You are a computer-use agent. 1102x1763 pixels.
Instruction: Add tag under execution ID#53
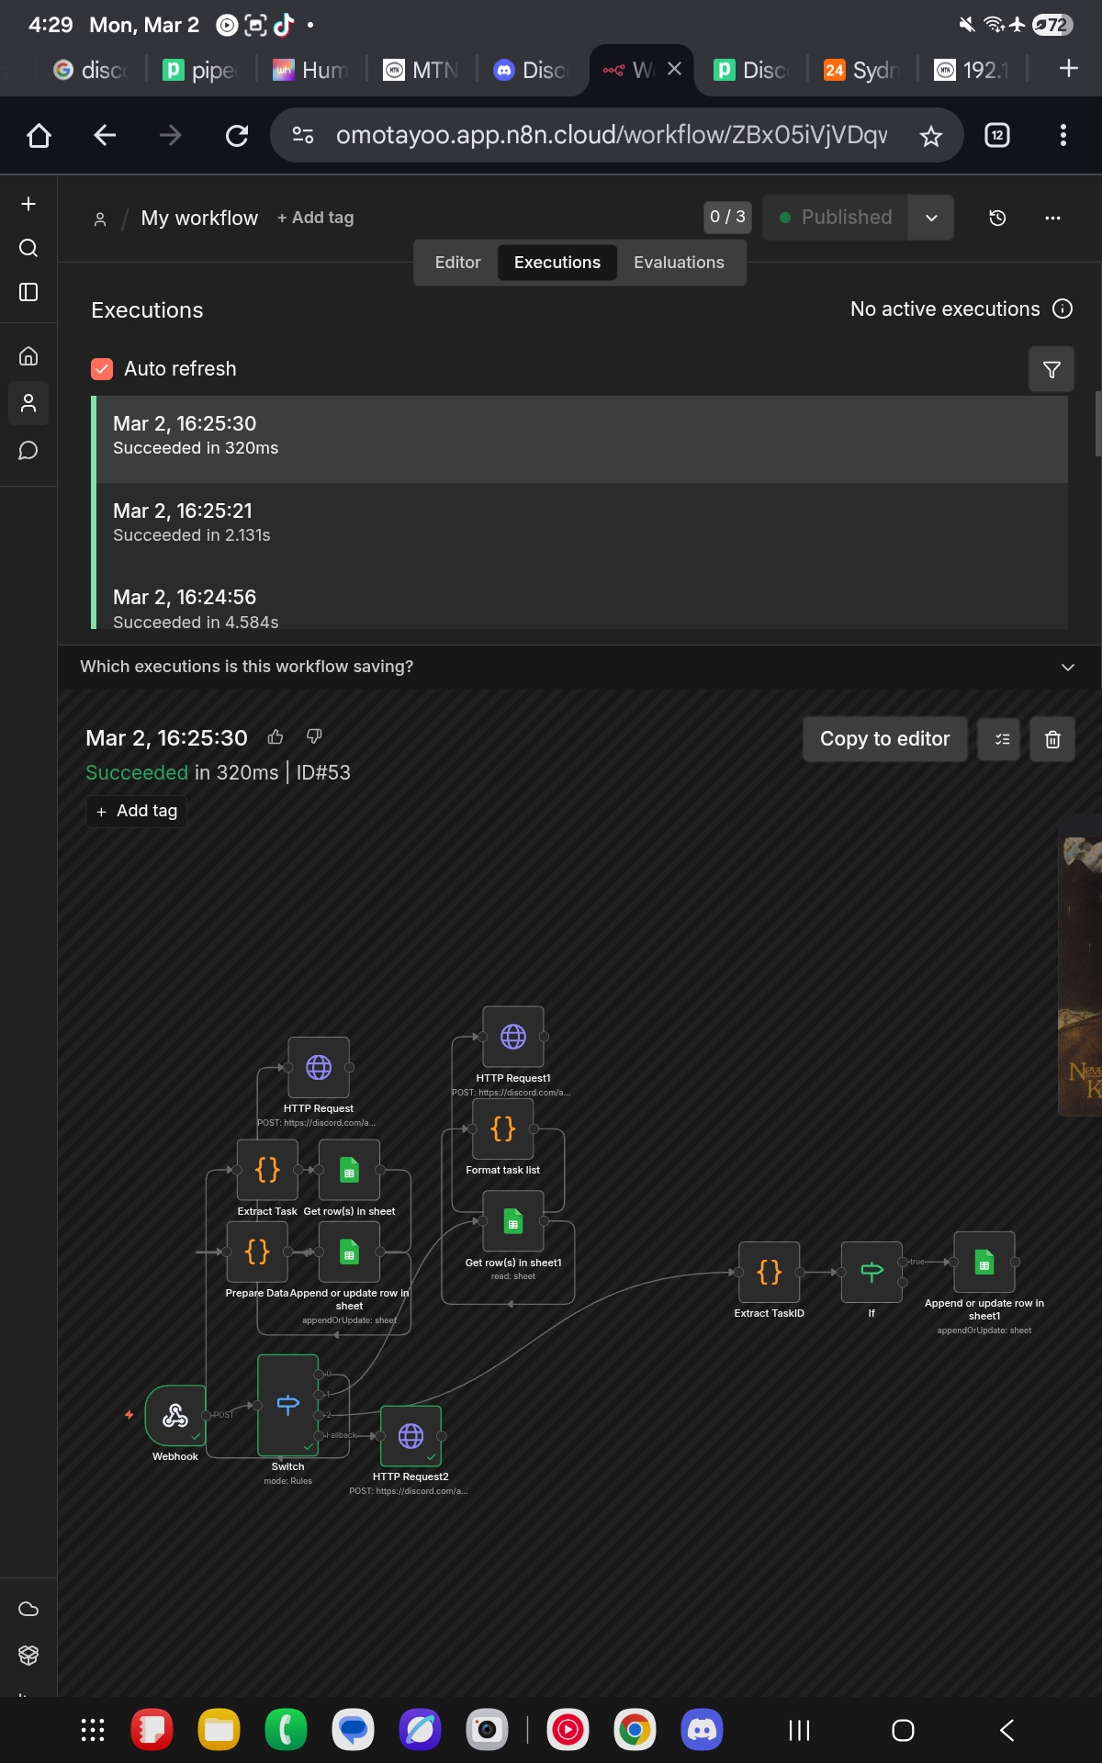tap(137, 811)
